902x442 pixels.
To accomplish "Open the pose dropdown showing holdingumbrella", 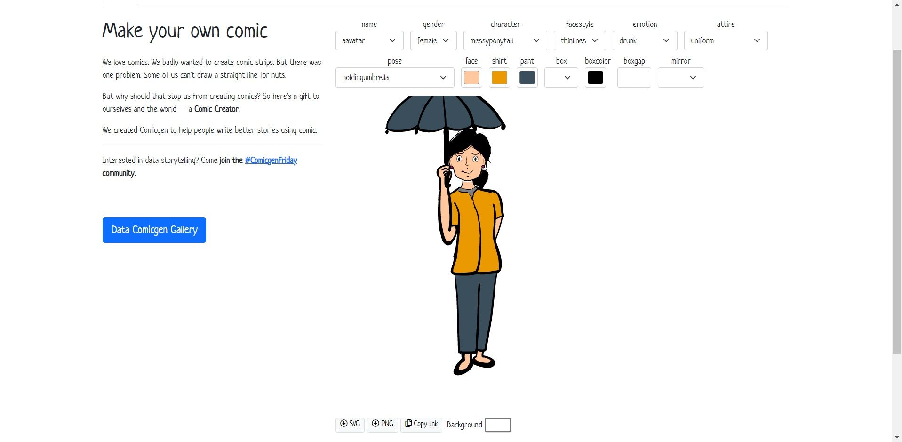I will (395, 78).
